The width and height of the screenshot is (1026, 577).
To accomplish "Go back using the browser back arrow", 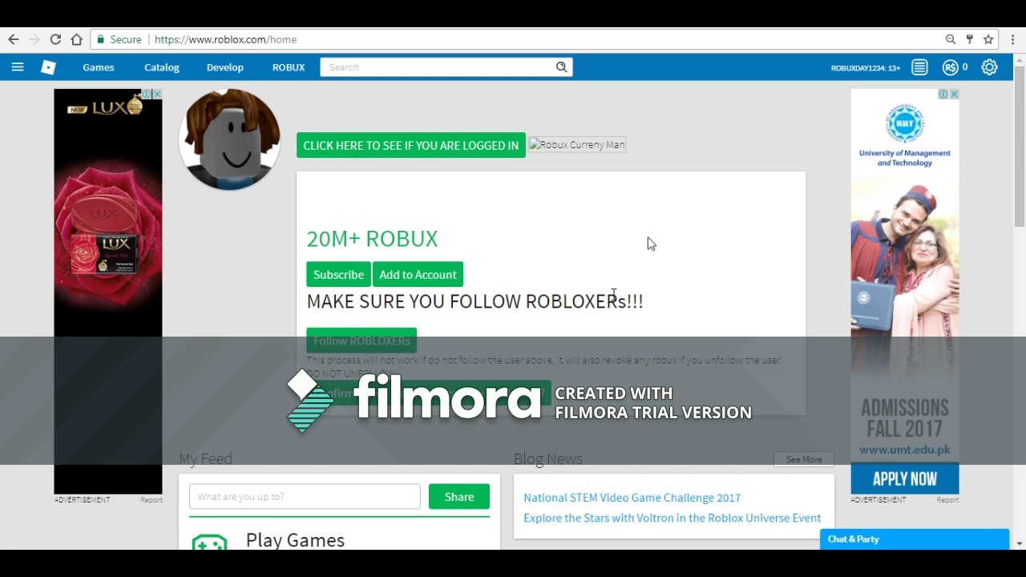I will 13,39.
